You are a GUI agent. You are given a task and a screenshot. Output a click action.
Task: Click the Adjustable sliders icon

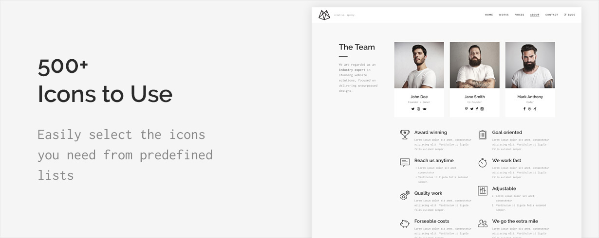[x=483, y=191]
